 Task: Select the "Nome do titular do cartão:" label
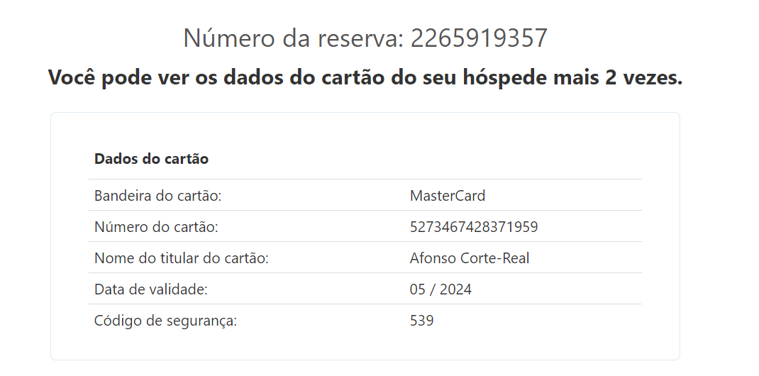(182, 258)
